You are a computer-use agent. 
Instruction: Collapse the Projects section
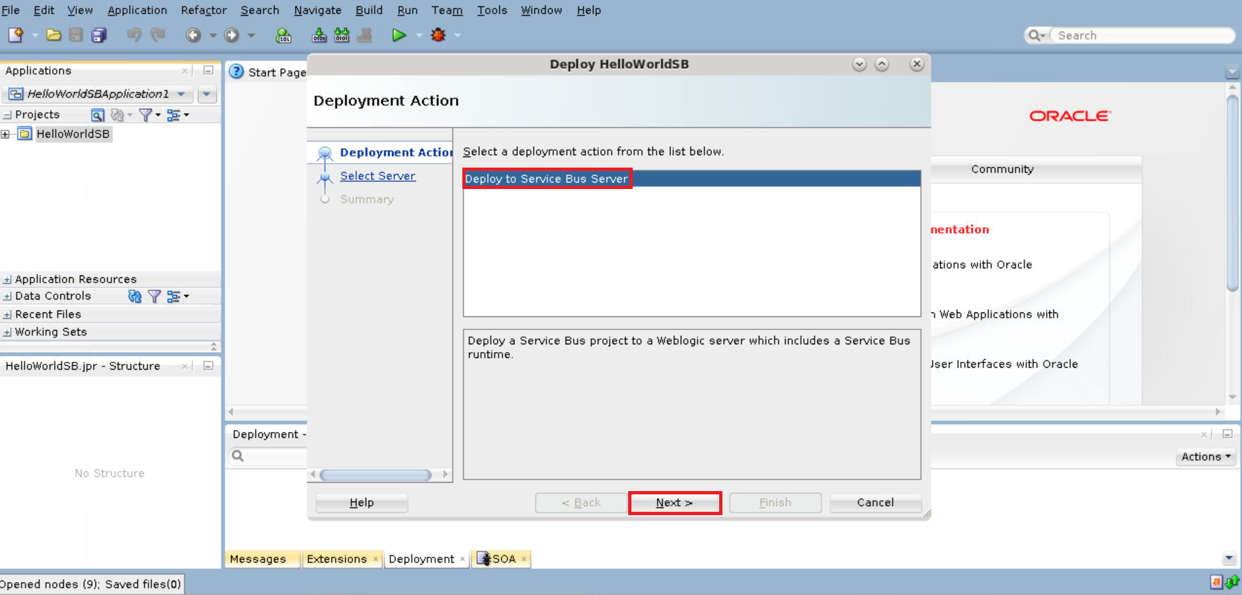(x=7, y=115)
